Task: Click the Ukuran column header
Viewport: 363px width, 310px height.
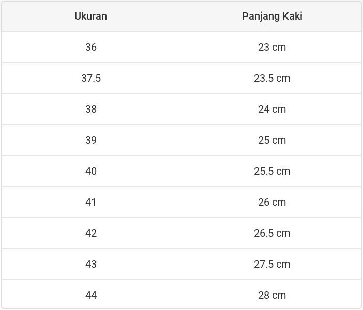Action: click(x=90, y=16)
